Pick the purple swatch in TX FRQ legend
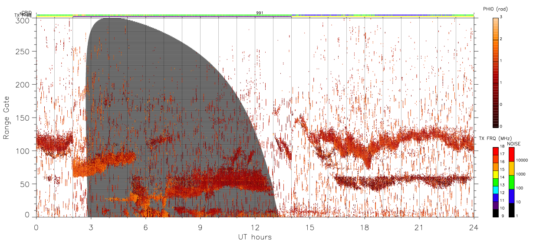Image resolution: width=533 pixels, height=246 pixels. coord(496,205)
